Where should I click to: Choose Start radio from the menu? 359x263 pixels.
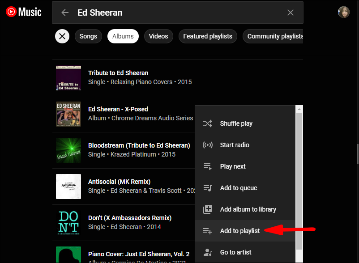coord(235,145)
